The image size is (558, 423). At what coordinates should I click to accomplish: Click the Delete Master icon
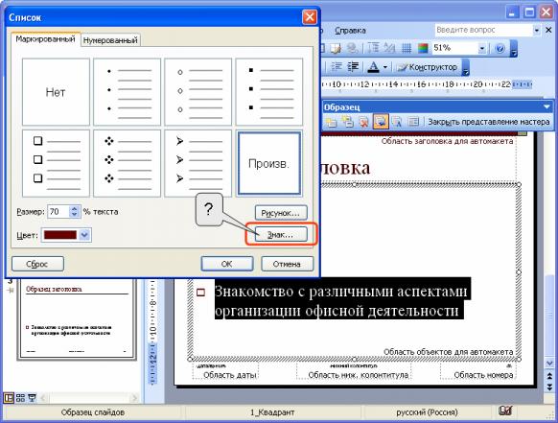click(363, 122)
